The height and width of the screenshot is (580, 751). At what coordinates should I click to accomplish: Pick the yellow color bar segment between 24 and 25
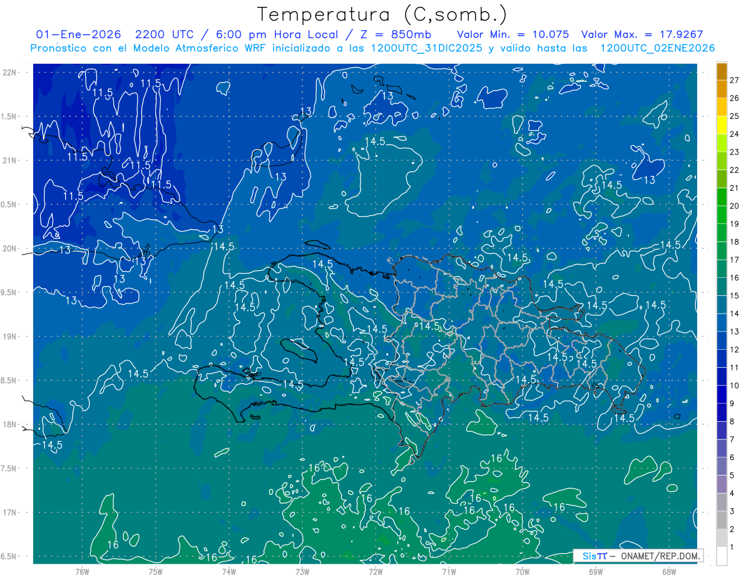click(722, 125)
